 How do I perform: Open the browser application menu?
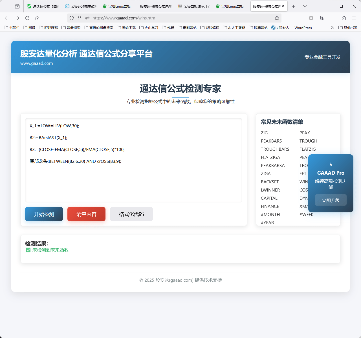(354, 18)
